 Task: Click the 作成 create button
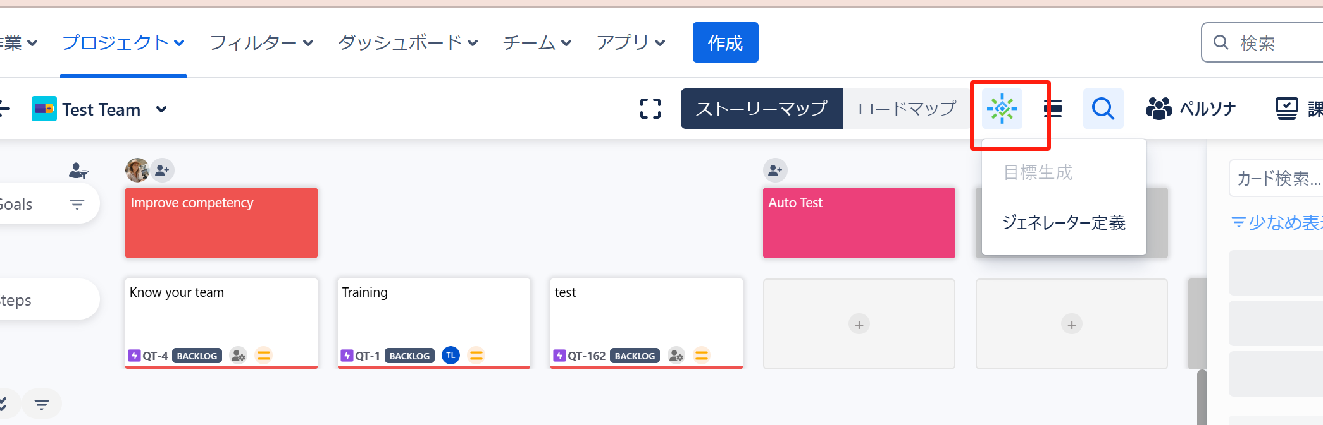(725, 43)
